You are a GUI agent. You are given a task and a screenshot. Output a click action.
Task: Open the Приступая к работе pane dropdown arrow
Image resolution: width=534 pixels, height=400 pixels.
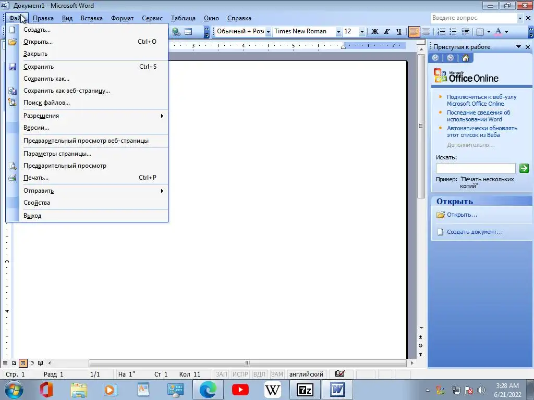518,46
